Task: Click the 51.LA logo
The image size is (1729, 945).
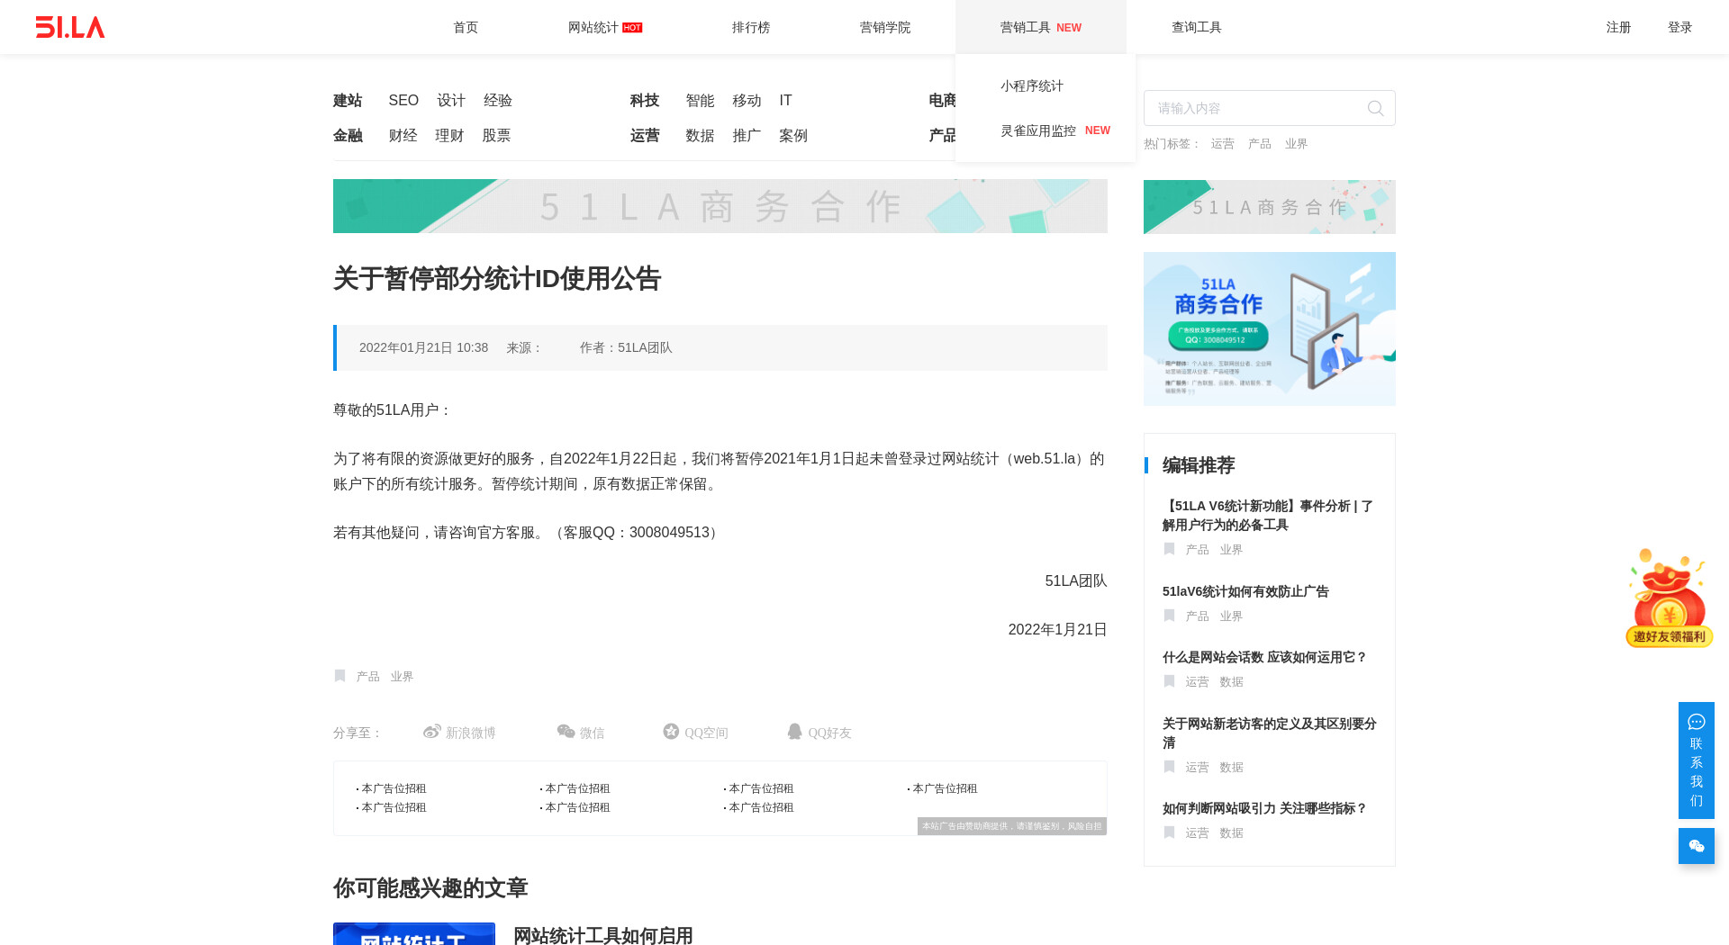Action: point(70,27)
